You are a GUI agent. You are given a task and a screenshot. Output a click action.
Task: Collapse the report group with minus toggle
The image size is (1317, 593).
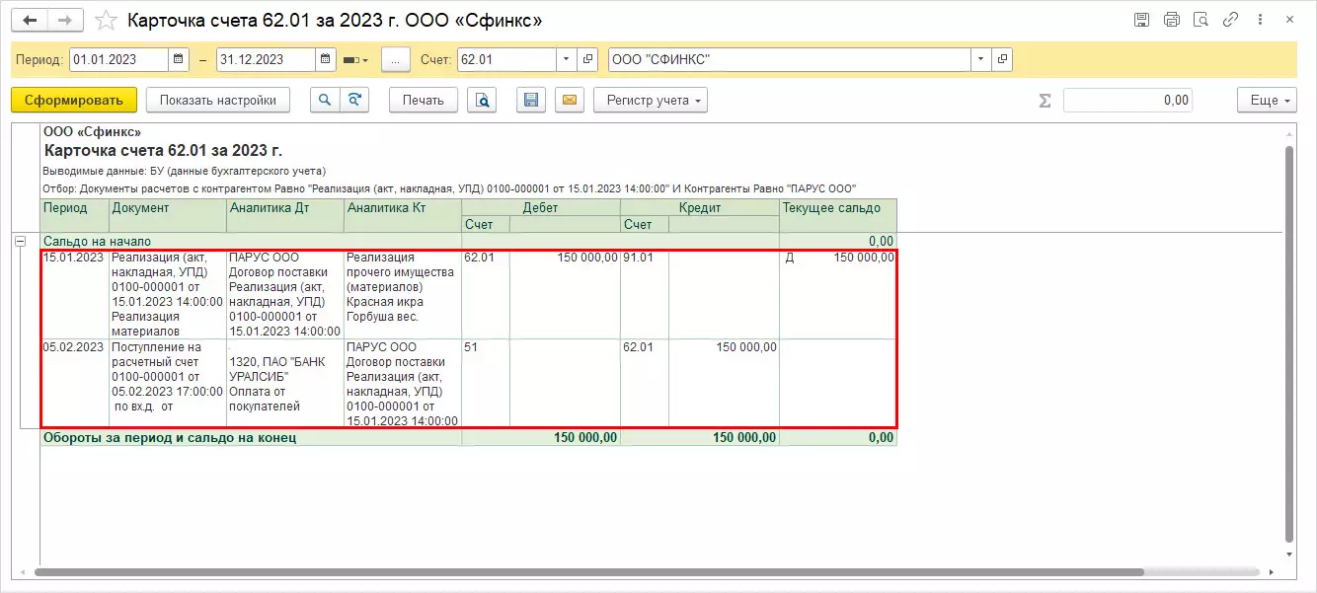(20, 241)
